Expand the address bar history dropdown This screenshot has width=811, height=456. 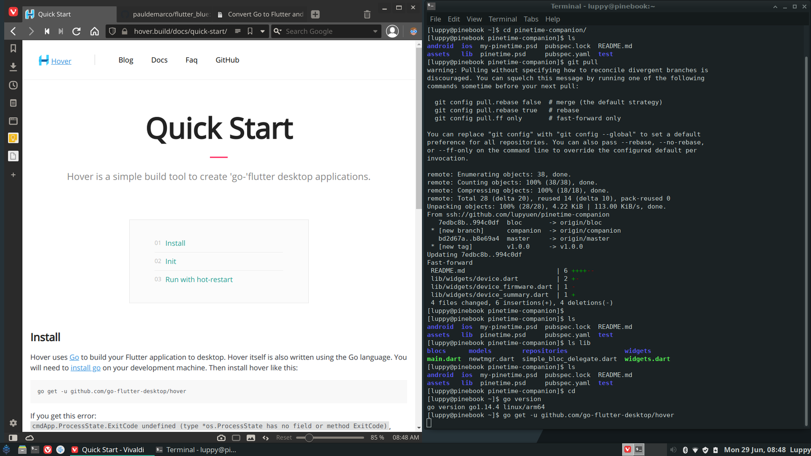click(x=262, y=31)
